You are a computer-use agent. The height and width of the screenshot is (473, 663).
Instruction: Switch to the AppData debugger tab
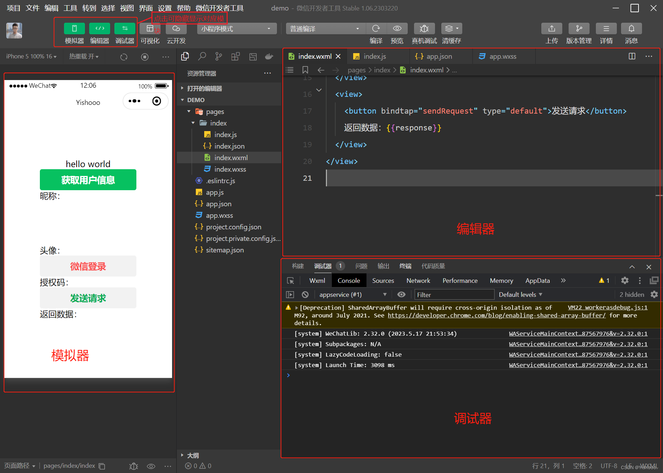(x=537, y=280)
